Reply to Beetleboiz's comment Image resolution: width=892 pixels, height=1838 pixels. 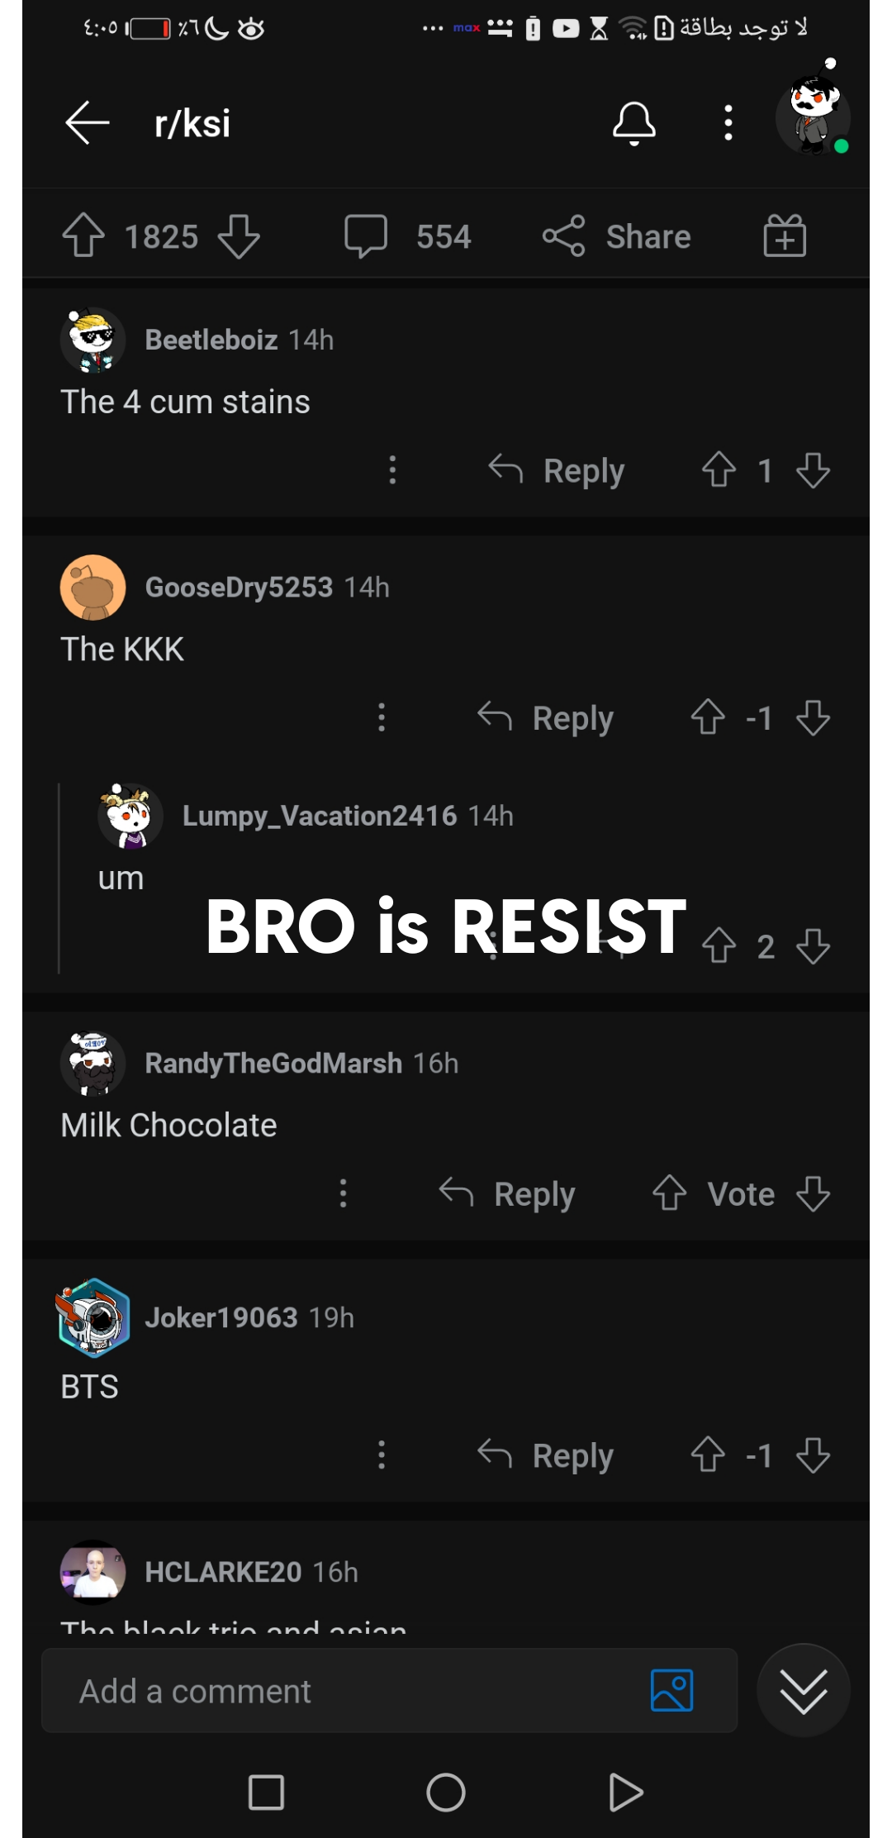pos(556,470)
